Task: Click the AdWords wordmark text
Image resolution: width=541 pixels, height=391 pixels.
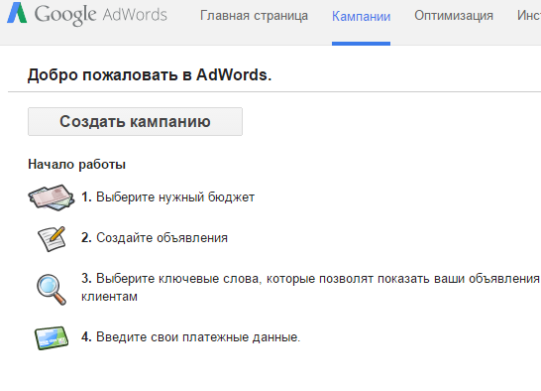Action: 135,15
